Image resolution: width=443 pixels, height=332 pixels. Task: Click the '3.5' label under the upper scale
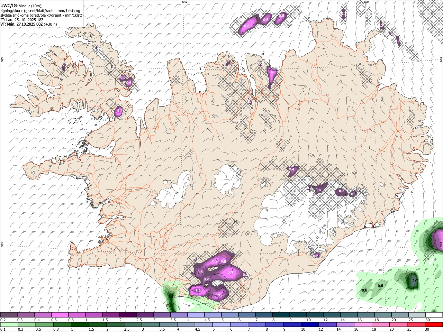(x=173, y=320)
